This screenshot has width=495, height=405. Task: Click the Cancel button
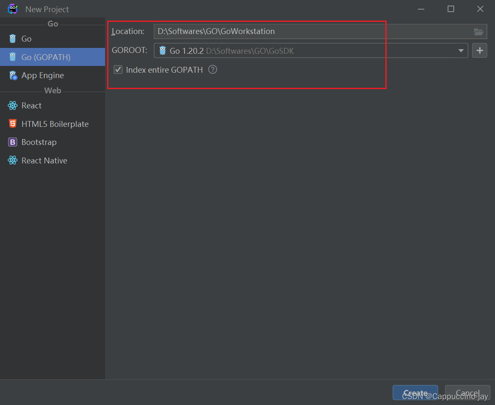tap(468, 393)
